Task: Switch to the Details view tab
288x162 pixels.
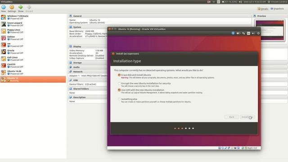Action: click(263, 9)
